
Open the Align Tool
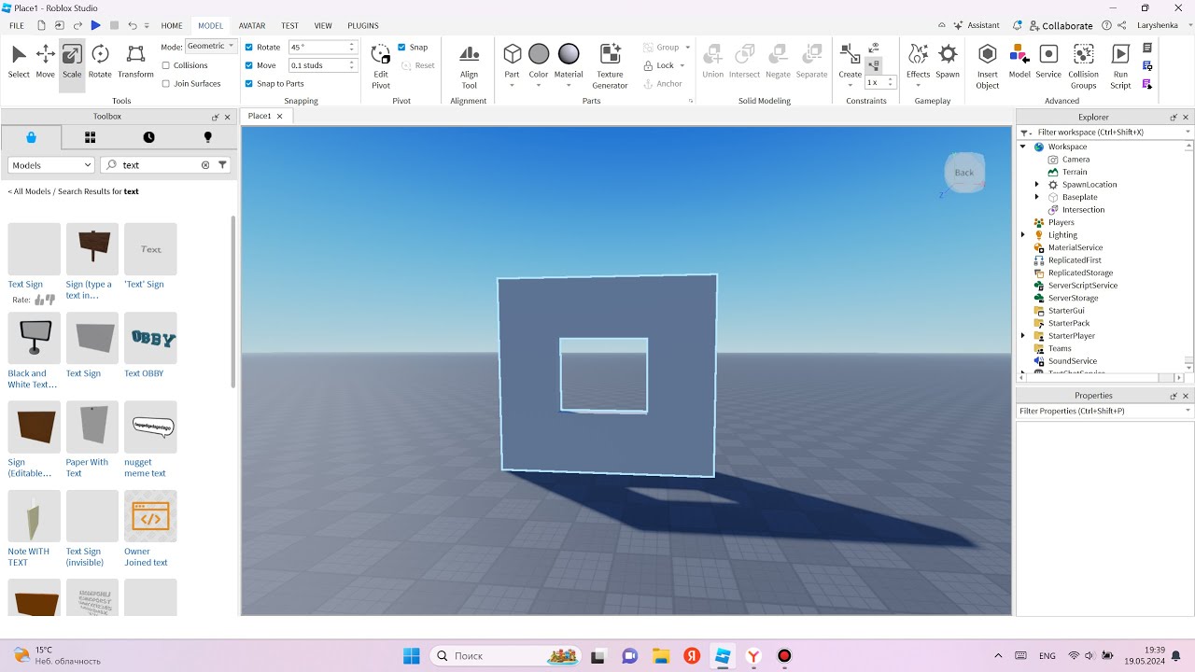click(x=469, y=66)
